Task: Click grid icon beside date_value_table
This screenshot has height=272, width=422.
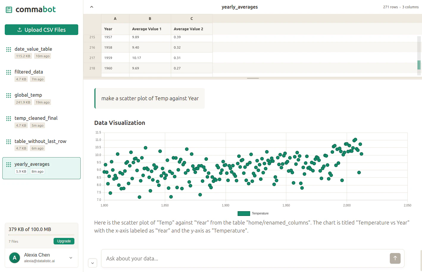Action: tap(9, 50)
